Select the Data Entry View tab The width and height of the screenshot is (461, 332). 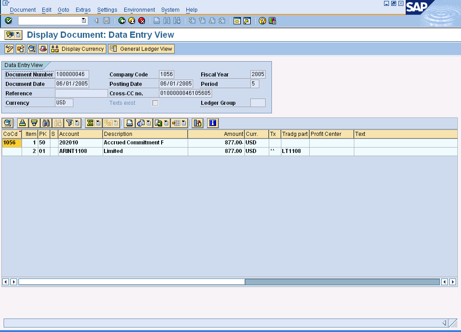click(x=24, y=65)
